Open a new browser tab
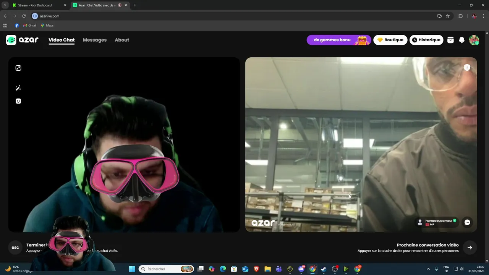489x275 pixels. point(135,5)
